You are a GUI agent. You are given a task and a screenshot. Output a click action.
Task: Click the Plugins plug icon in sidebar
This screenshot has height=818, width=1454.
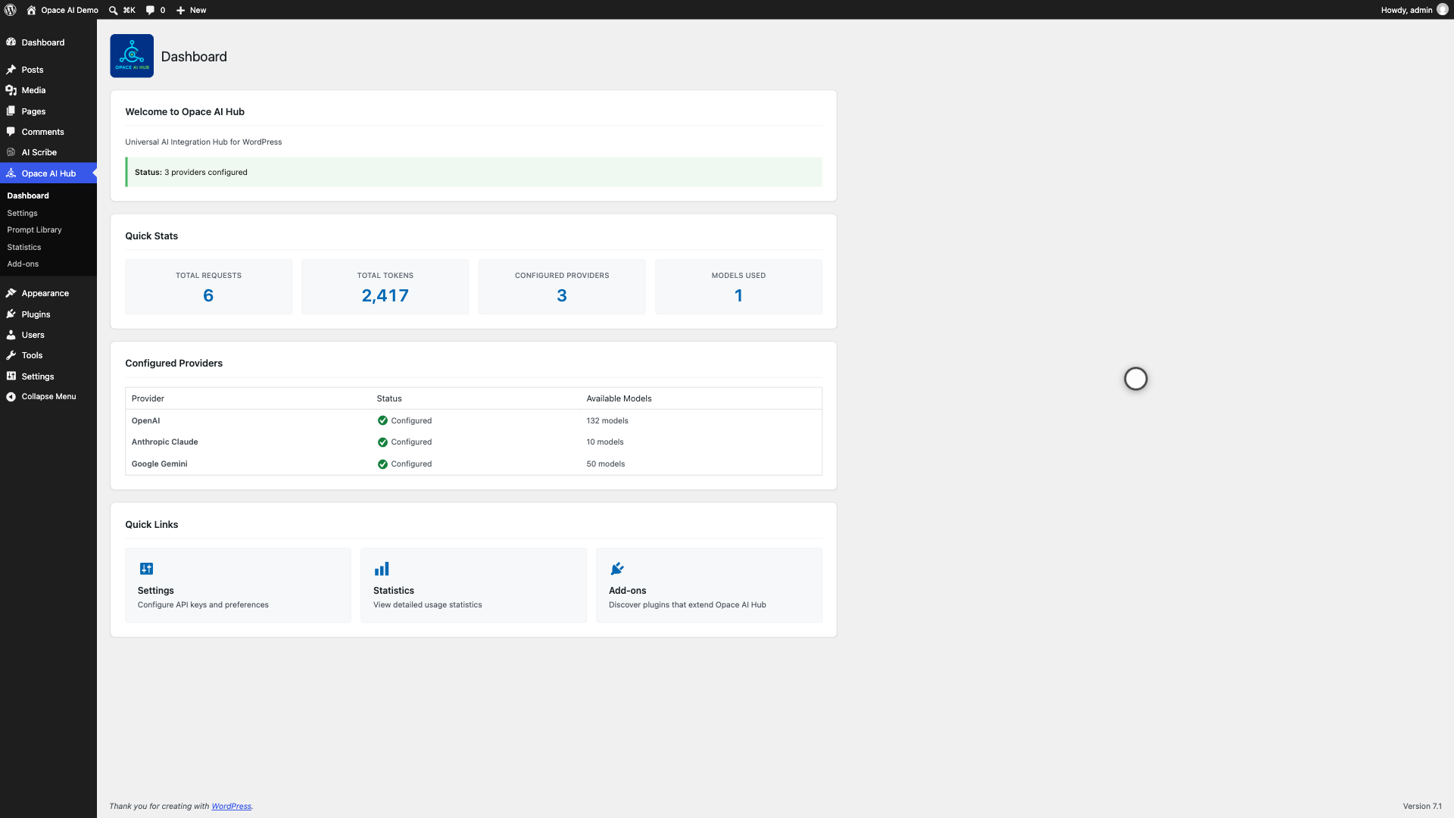11,314
